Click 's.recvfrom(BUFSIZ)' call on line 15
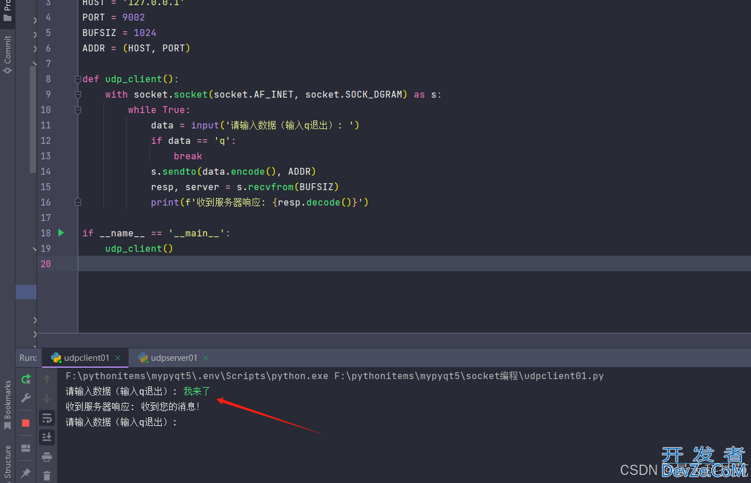Viewport: 751px width, 483px height. click(288, 187)
